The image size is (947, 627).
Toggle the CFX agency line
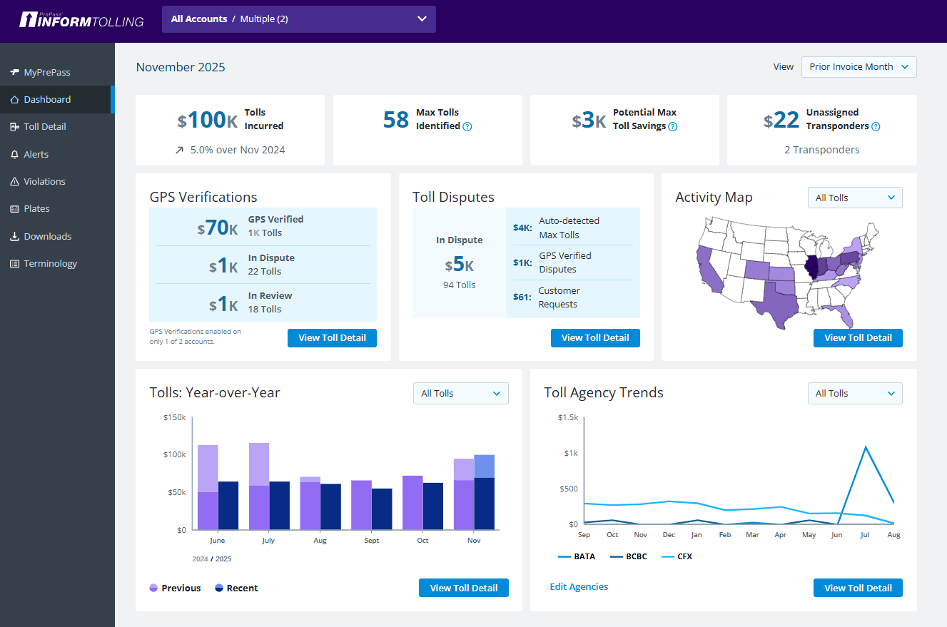pyautogui.click(x=676, y=556)
